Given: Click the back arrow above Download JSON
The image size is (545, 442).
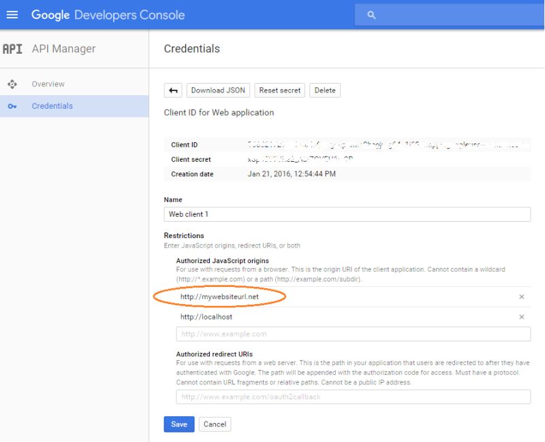Looking at the screenshot, I should click(x=172, y=90).
